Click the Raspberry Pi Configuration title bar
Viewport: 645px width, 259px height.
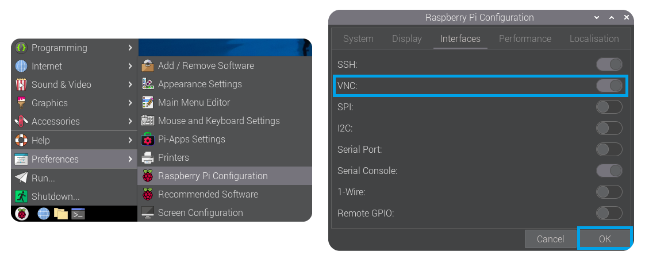coord(479,18)
